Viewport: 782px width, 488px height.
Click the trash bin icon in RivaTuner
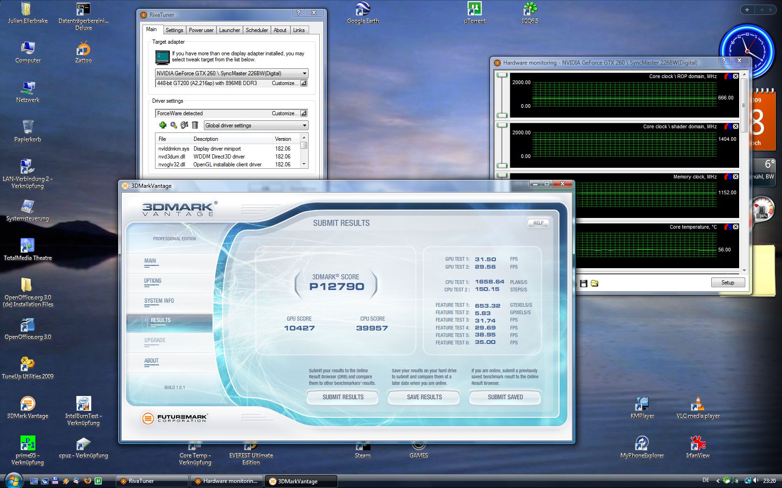pos(195,125)
